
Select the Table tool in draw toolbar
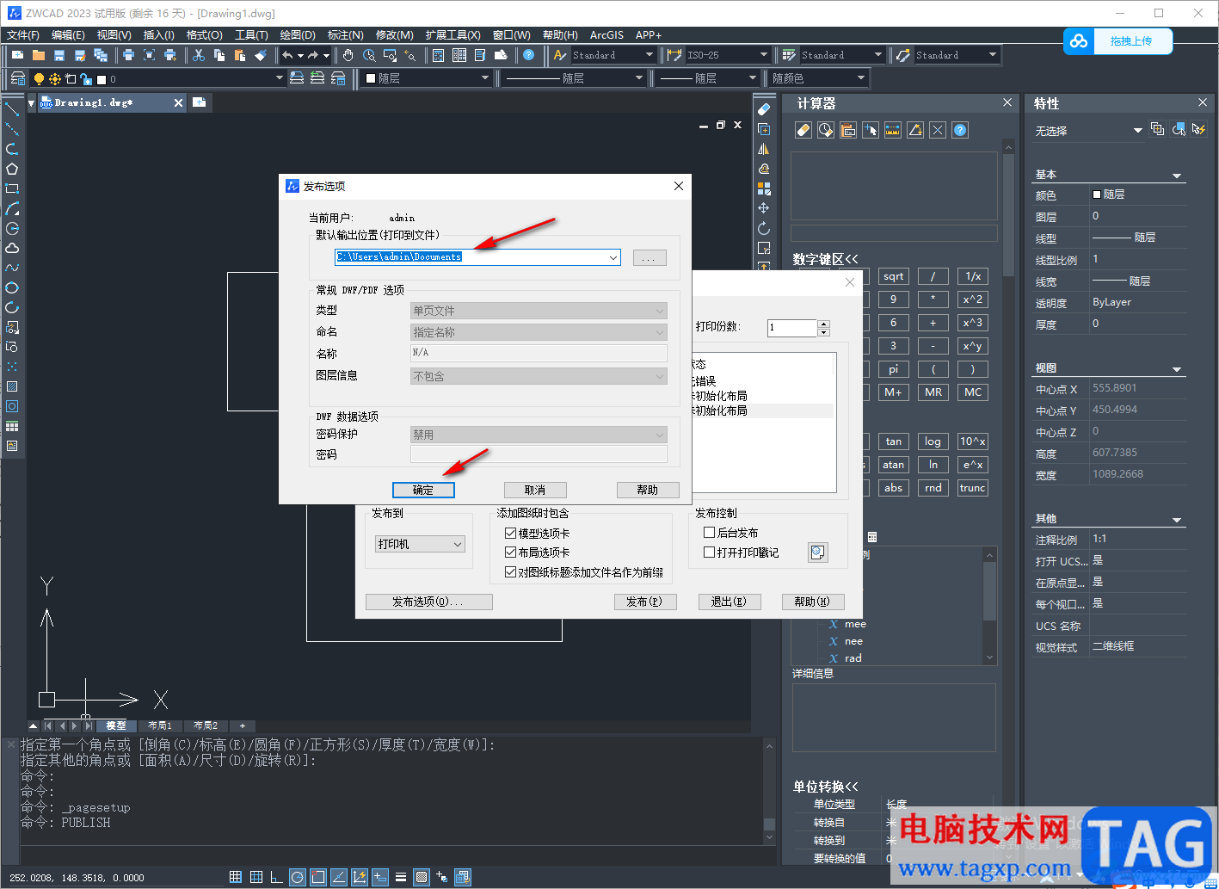12,426
